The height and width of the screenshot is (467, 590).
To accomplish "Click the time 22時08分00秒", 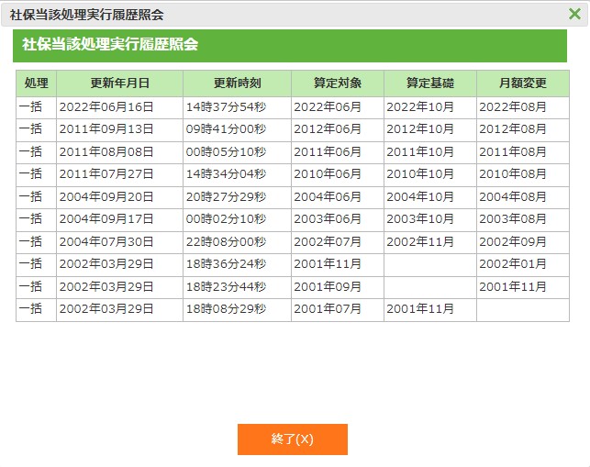I will pos(226,241).
